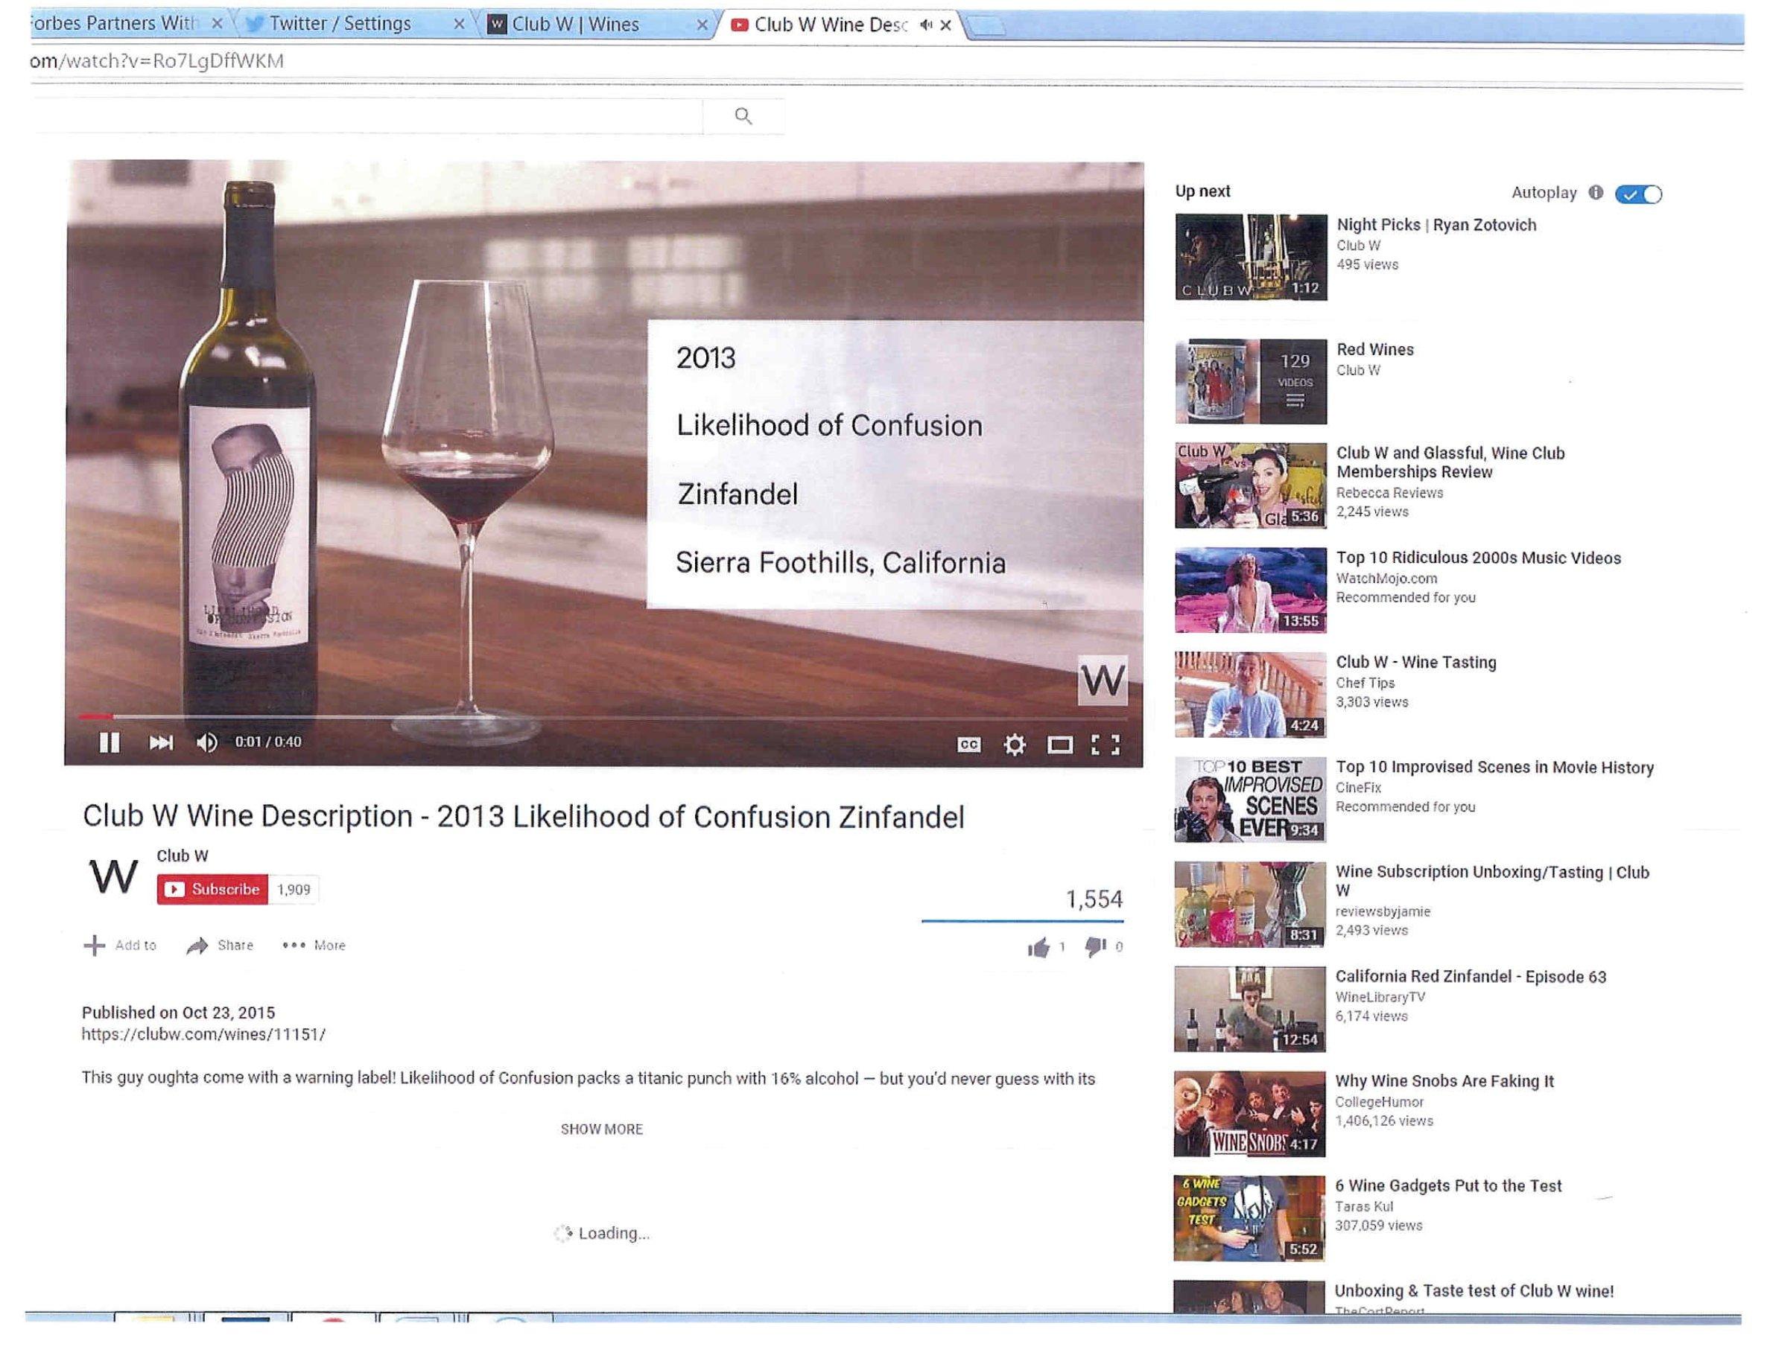Dislike the video with thumbs down
The width and height of the screenshot is (1770, 1367).
pos(1095,946)
